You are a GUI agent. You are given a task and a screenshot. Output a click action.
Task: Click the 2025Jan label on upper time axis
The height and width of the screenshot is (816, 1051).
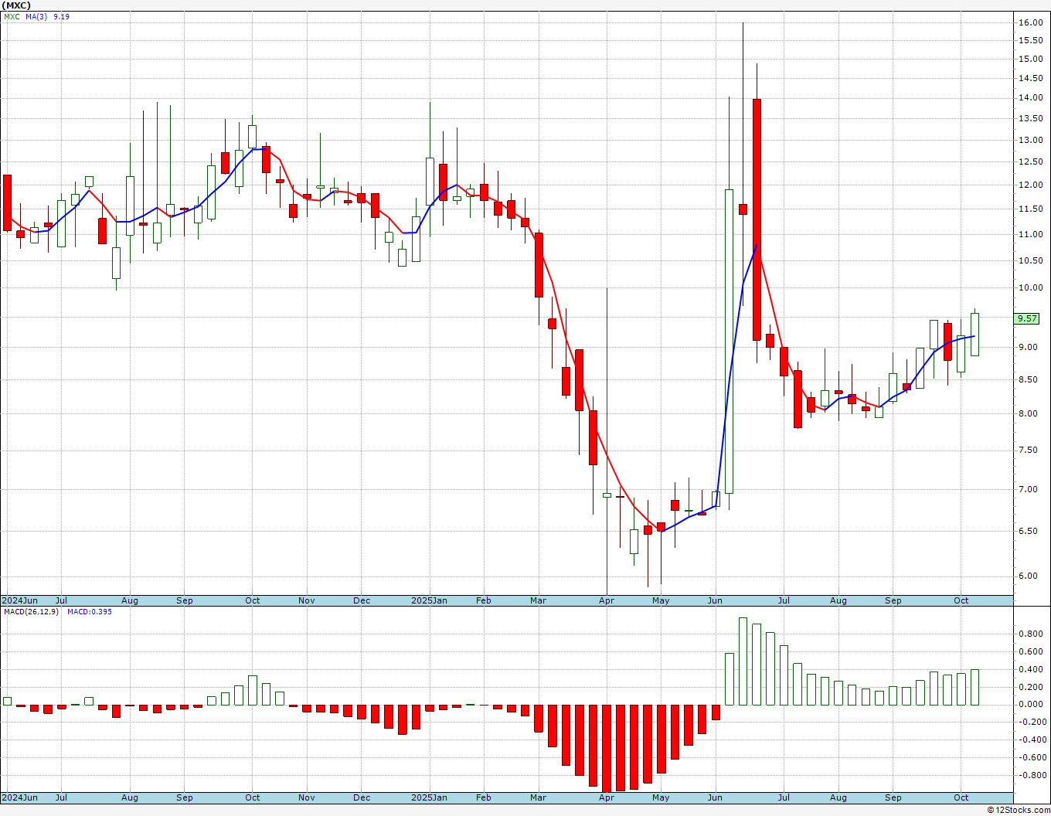tap(429, 600)
